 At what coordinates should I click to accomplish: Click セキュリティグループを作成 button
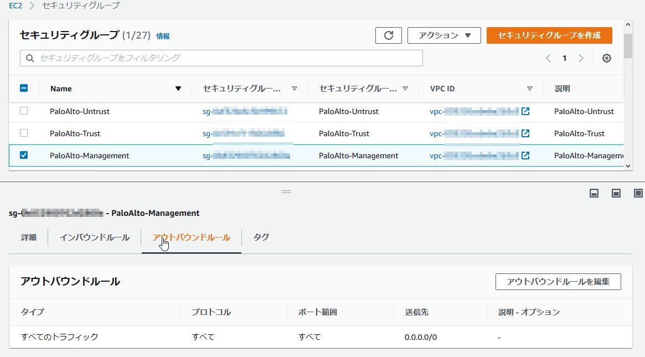pyautogui.click(x=549, y=35)
